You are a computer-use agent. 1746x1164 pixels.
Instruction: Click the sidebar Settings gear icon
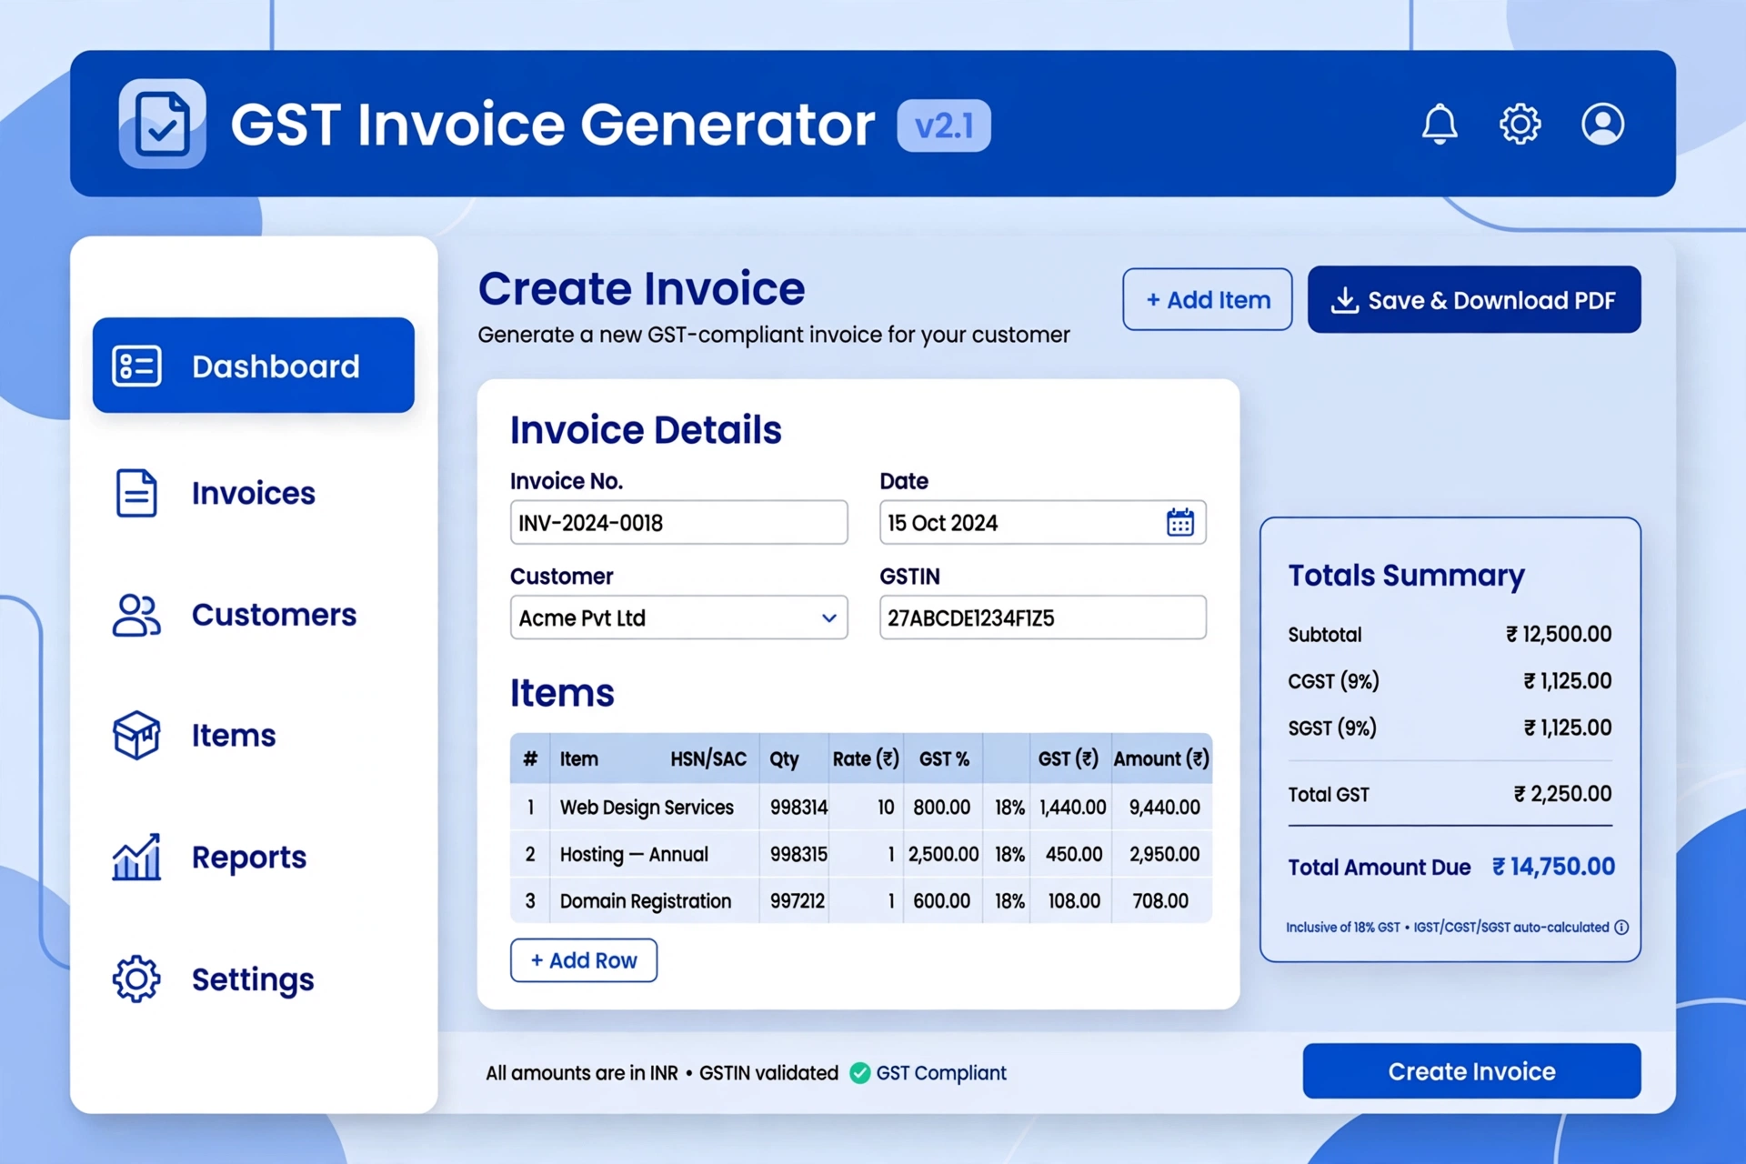coord(136,978)
